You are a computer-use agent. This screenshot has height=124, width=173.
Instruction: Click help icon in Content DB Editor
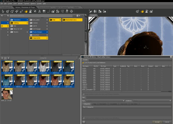[x=84, y=122]
